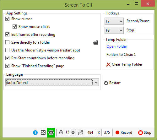Expand the F8 Stop hotkey dropdown
This screenshot has height=140, width=157.
coord(114,30)
